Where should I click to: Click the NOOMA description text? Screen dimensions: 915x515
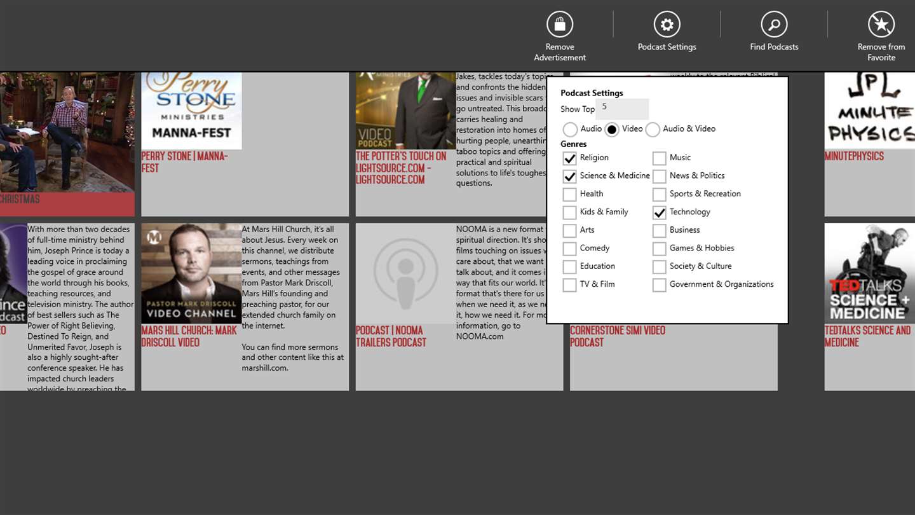point(501,282)
